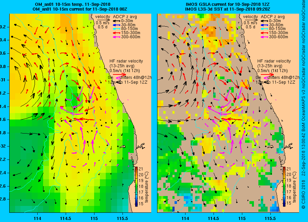Click 'HF radar velocity' text on left map
The height and width of the screenshot is (222, 308).
pyautogui.click(x=126, y=61)
